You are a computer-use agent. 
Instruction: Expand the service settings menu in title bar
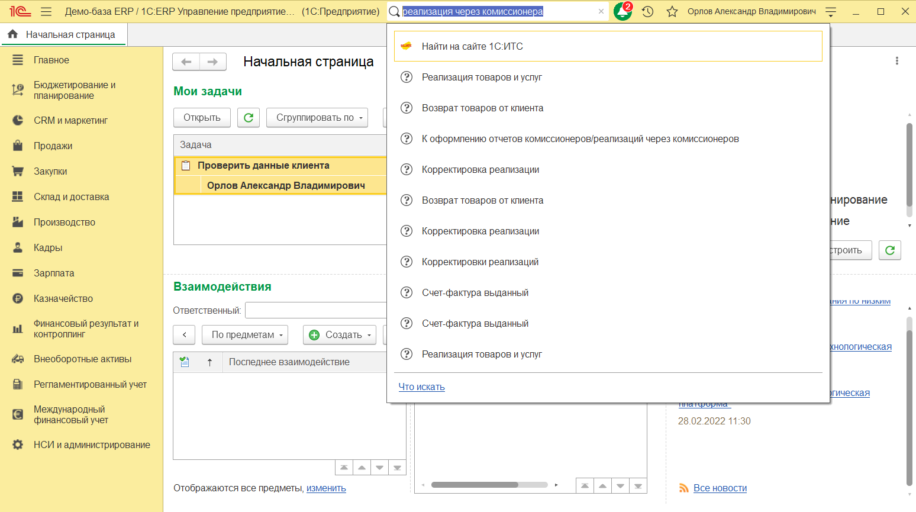click(831, 12)
